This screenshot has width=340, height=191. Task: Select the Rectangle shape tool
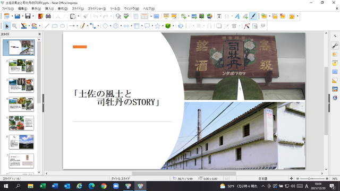[55, 26]
